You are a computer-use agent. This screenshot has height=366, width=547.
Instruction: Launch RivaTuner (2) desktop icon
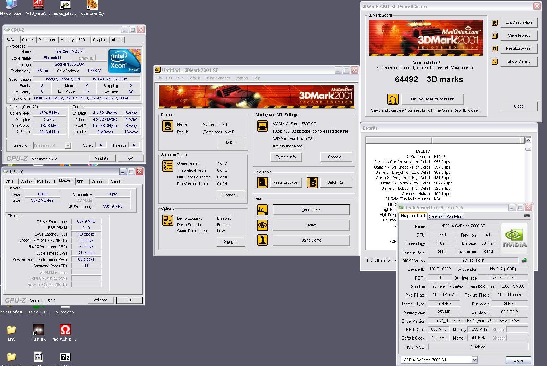[92, 8]
